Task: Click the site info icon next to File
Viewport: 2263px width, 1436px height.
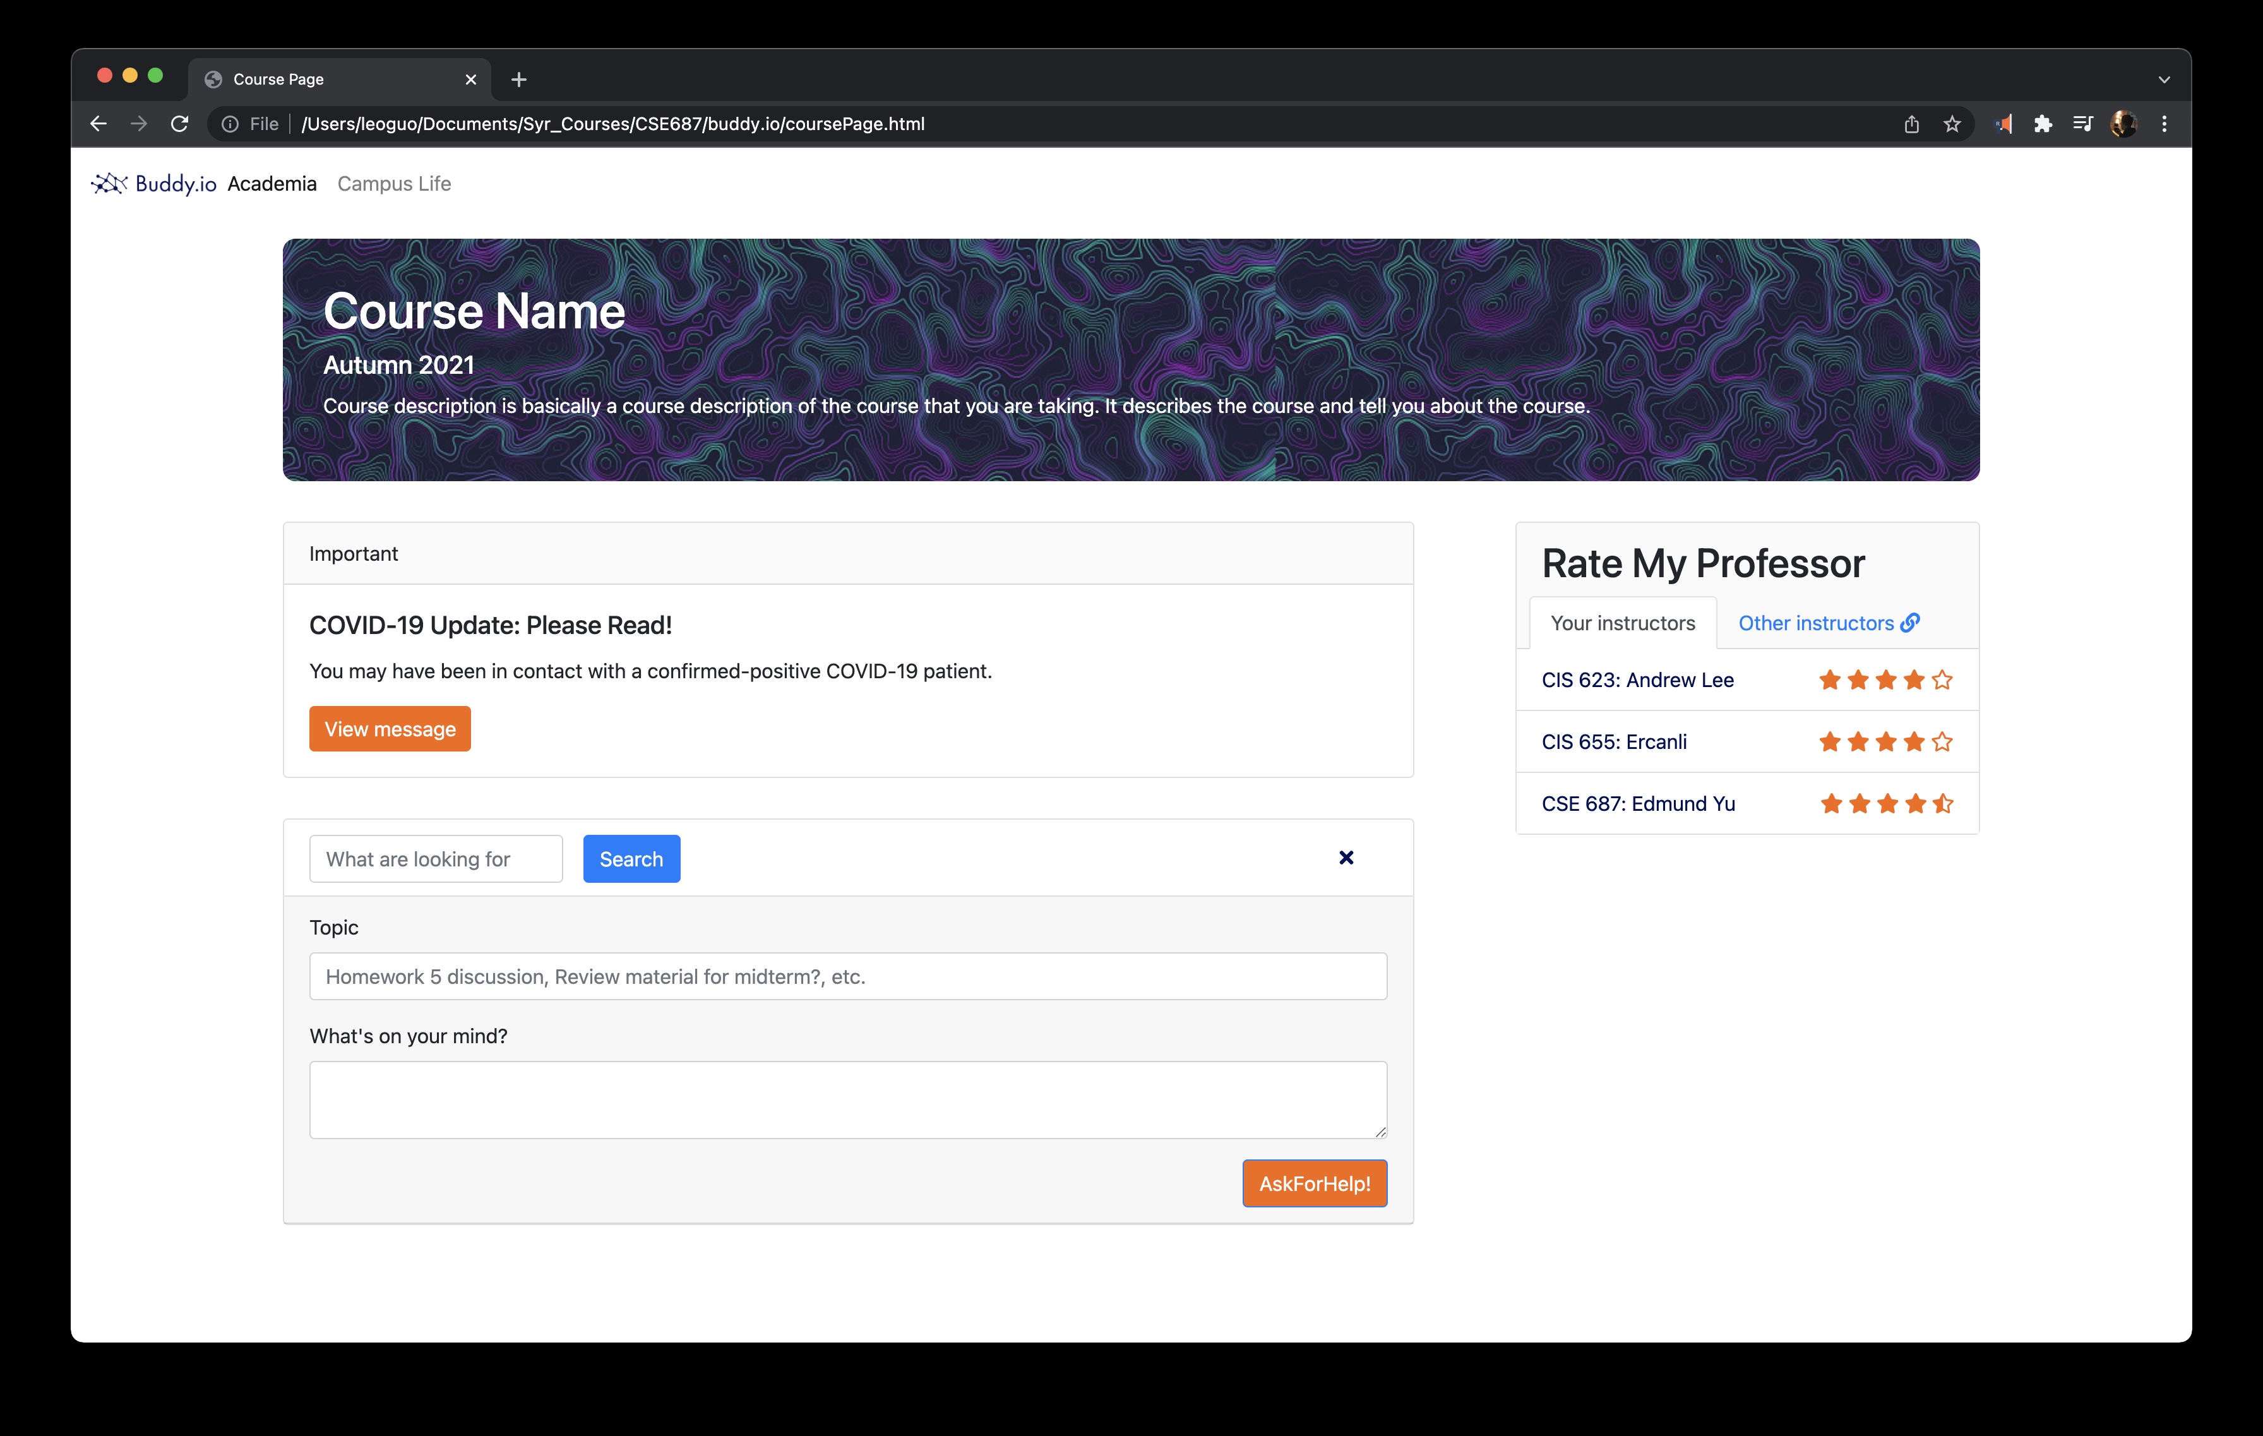Action: tap(229, 124)
